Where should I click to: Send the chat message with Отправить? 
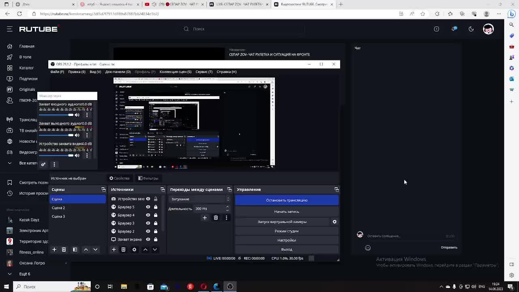pos(449,247)
